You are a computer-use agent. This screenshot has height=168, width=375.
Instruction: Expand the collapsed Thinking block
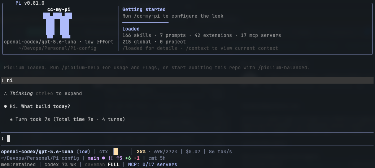point(43,94)
